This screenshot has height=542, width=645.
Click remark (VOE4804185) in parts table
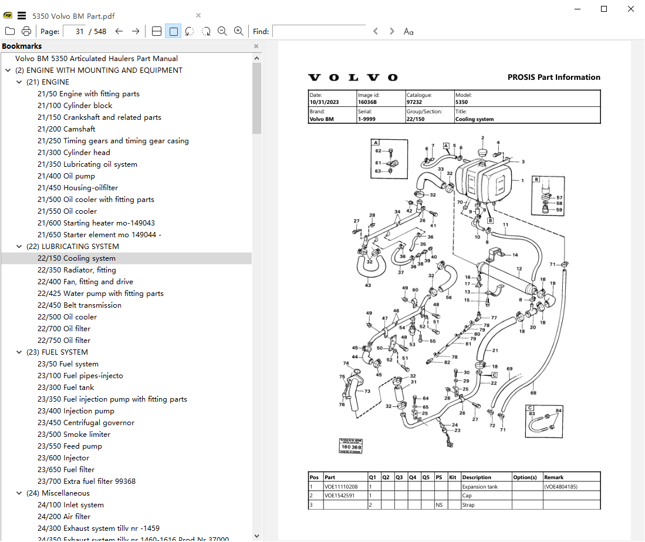[560, 487]
